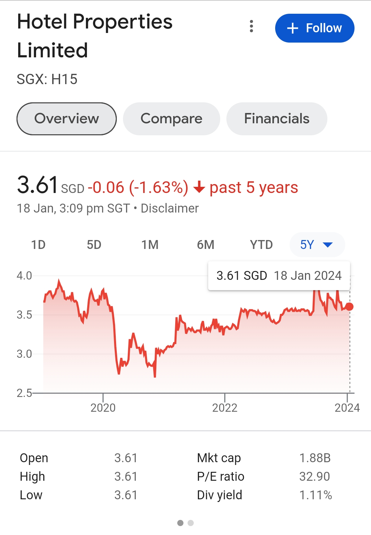Select the 5D time range

click(x=94, y=245)
